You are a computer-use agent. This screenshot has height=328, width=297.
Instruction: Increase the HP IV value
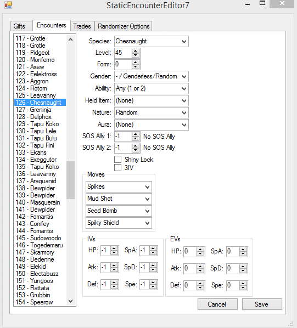click(114, 248)
